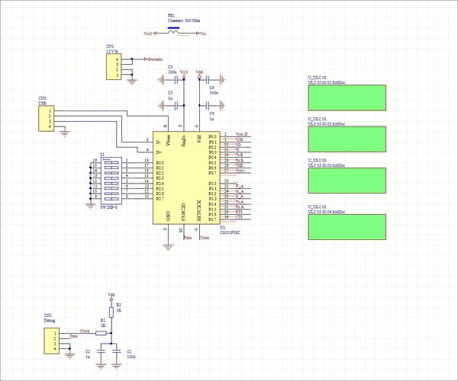Viewport: 458px width, 381px height.
Task: Click ground symbol below CN1 connector
Action: [x=132, y=82]
